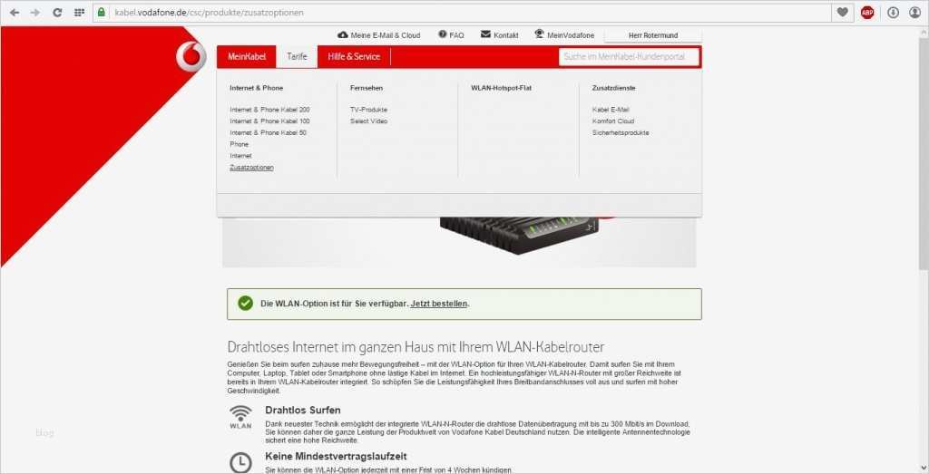Viewport: 929px width, 474px height.
Task: Open Sicherheitsprodukte menu entry
Action: pos(621,132)
